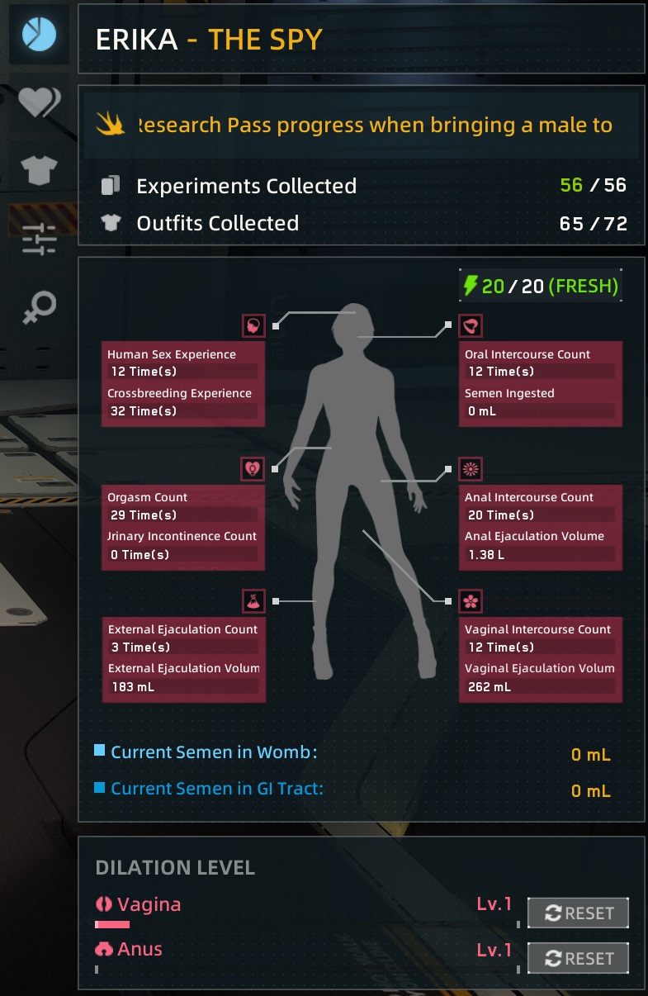Select the flask icon above External stats
The height and width of the screenshot is (996, 648).
coord(253,601)
